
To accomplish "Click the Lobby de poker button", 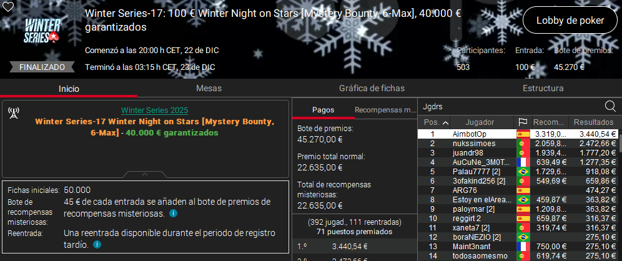I will (x=571, y=21).
